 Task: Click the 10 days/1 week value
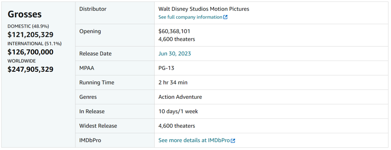[178, 111]
